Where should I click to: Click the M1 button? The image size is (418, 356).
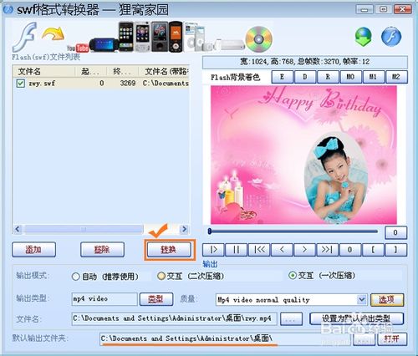point(374,77)
